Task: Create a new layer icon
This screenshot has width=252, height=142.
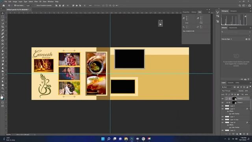Action: pyautogui.click(x=244, y=134)
